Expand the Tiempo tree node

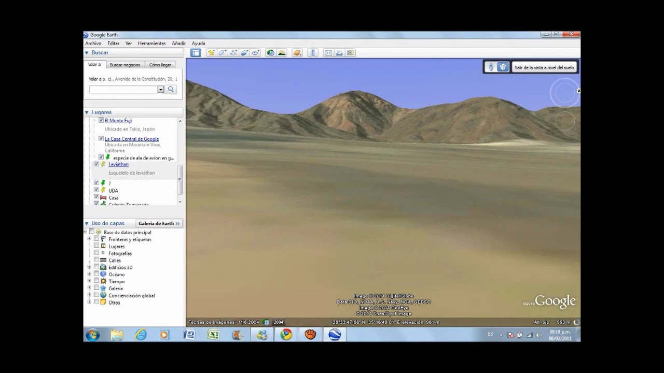(89, 281)
